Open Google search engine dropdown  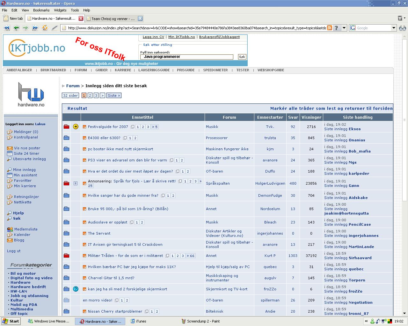[394, 28]
